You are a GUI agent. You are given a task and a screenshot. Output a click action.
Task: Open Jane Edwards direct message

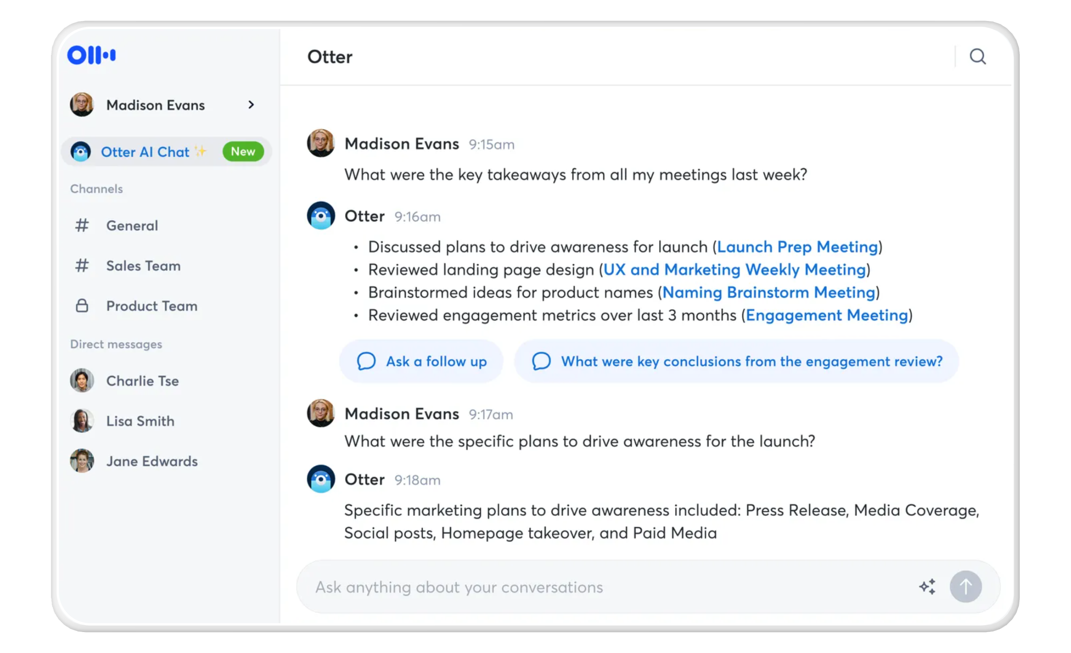pyautogui.click(x=152, y=461)
